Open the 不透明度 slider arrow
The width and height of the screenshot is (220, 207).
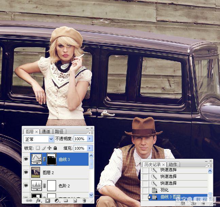tap(90, 139)
